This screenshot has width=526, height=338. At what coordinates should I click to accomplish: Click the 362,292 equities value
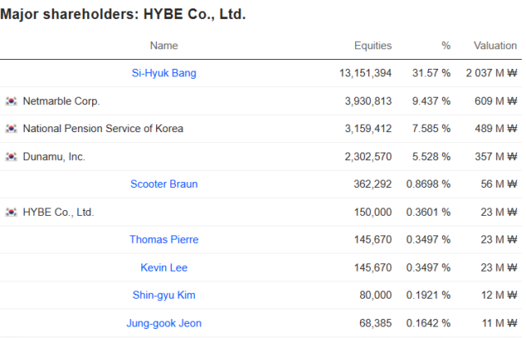point(372,185)
